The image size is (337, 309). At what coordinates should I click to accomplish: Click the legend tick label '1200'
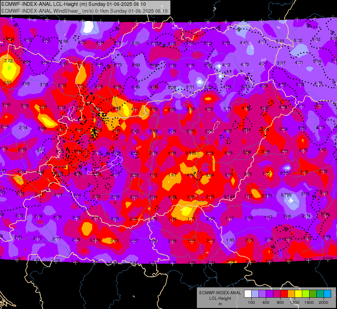[x=295, y=302]
